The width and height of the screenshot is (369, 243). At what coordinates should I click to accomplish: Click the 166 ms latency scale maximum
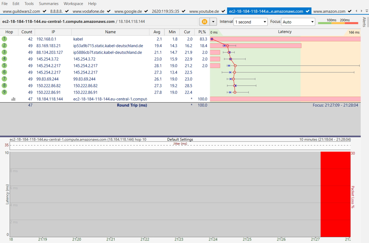pos(354,32)
